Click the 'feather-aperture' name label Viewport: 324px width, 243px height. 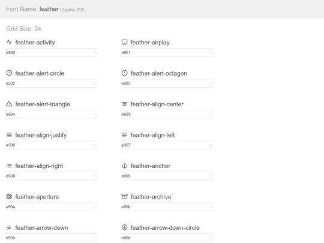37,197
